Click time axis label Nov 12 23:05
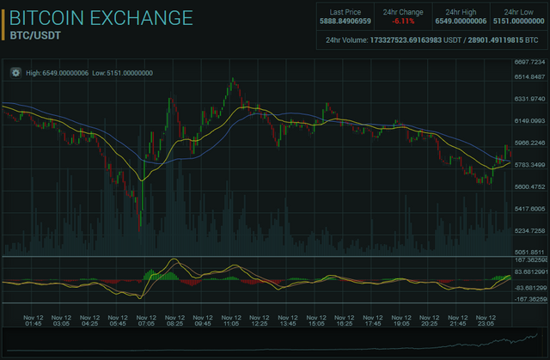Screen dimensions: 550x360 (486, 320)
